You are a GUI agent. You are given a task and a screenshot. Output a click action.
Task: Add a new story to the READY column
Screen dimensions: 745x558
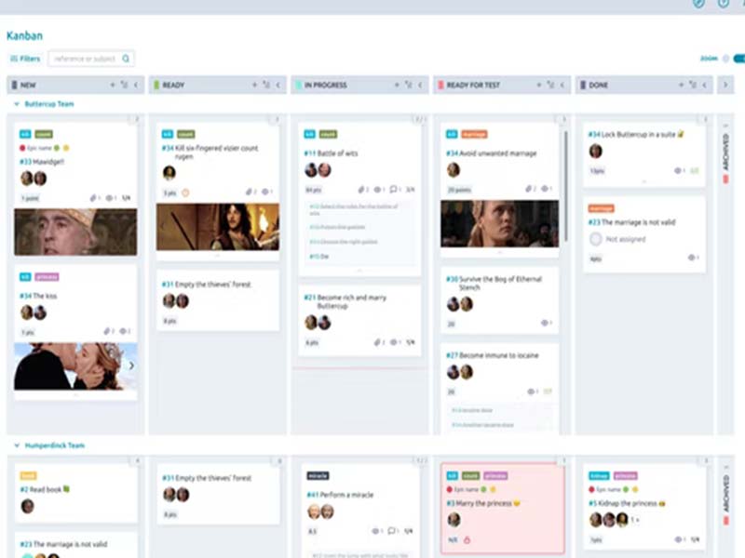[x=254, y=85]
